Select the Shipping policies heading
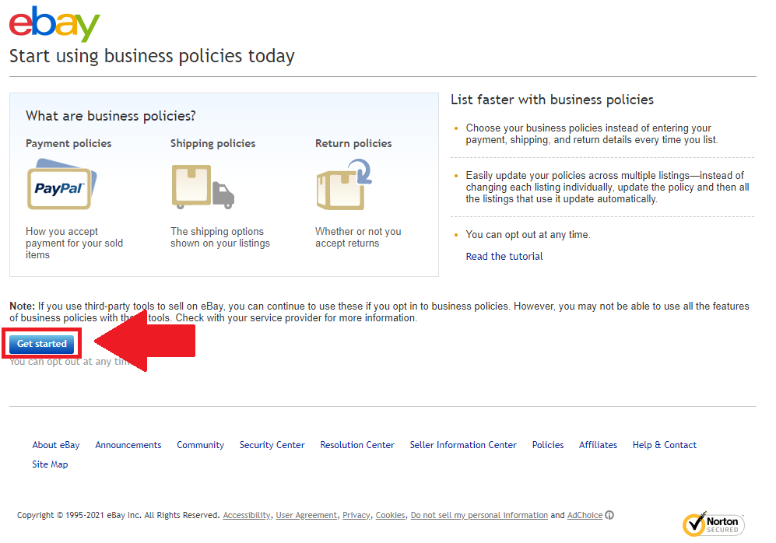The image size is (776, 543). 212,143
